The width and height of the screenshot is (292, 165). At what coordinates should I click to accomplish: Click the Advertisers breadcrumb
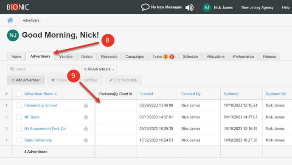point(31,20)
